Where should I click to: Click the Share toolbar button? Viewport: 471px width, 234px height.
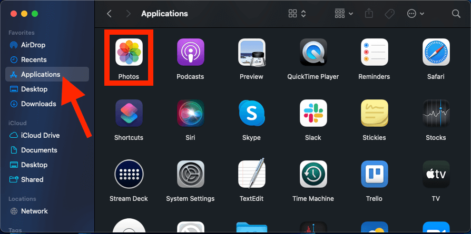pos(369,14)
